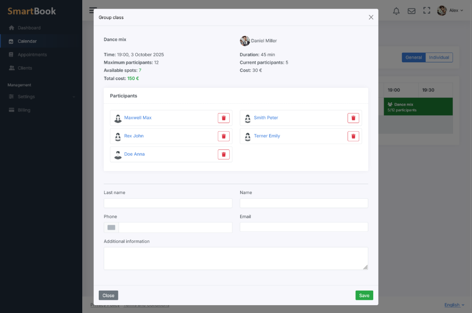The height and width of the screenshot is (313, 472).
Task: Open Maxwell Max participant link
Action: pyautogui.click(x=138, y=118)
